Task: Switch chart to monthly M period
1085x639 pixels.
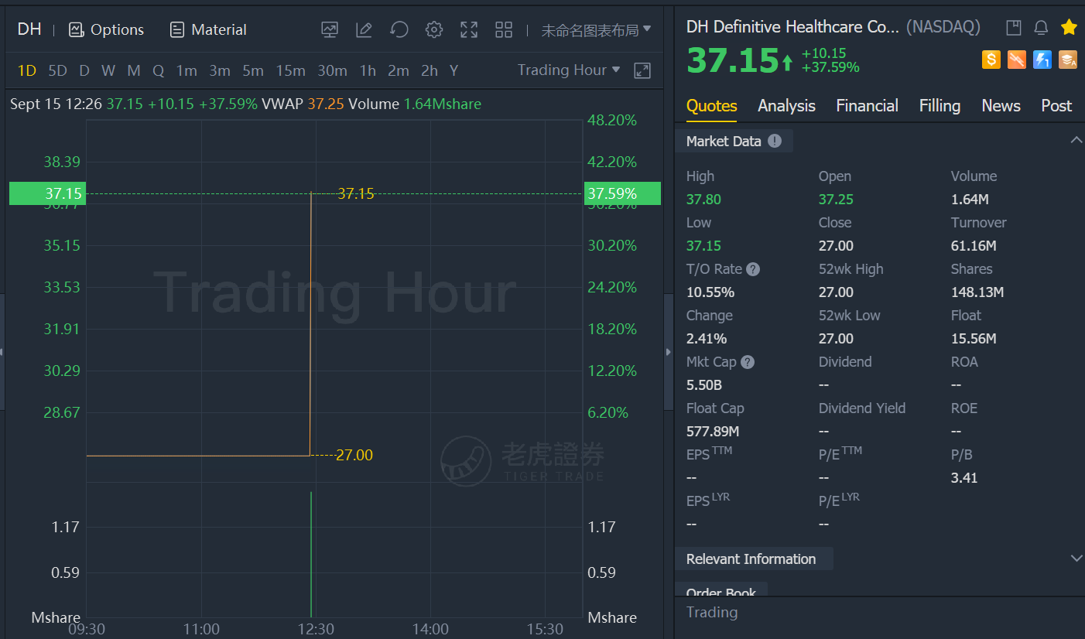Action: [x=134, y=70]
